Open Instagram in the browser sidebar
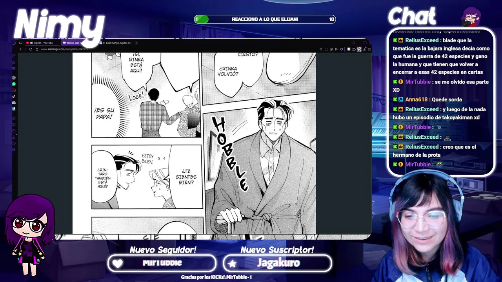 point(14,90)
